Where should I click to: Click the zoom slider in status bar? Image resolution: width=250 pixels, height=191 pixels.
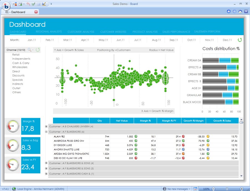[x=227, y=189]
